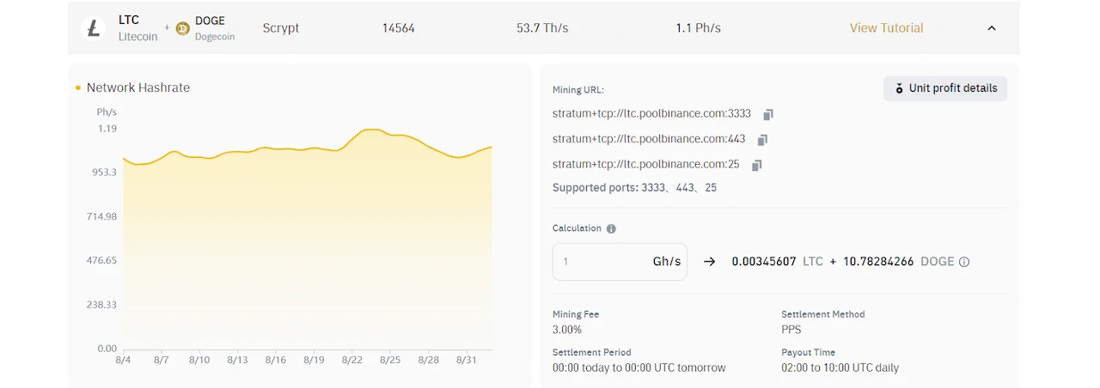Click the DOGE info icon in the result
The width and height of the screenshot is (1100, 388).
tap(964, 262)
